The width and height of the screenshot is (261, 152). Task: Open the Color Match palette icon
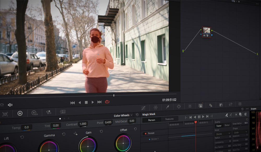pos(5,114)
